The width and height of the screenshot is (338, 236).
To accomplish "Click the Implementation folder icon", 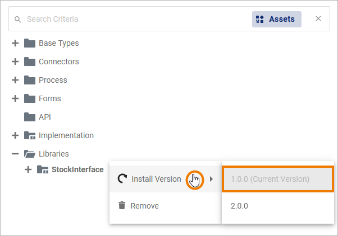I will tap(30, 135).
